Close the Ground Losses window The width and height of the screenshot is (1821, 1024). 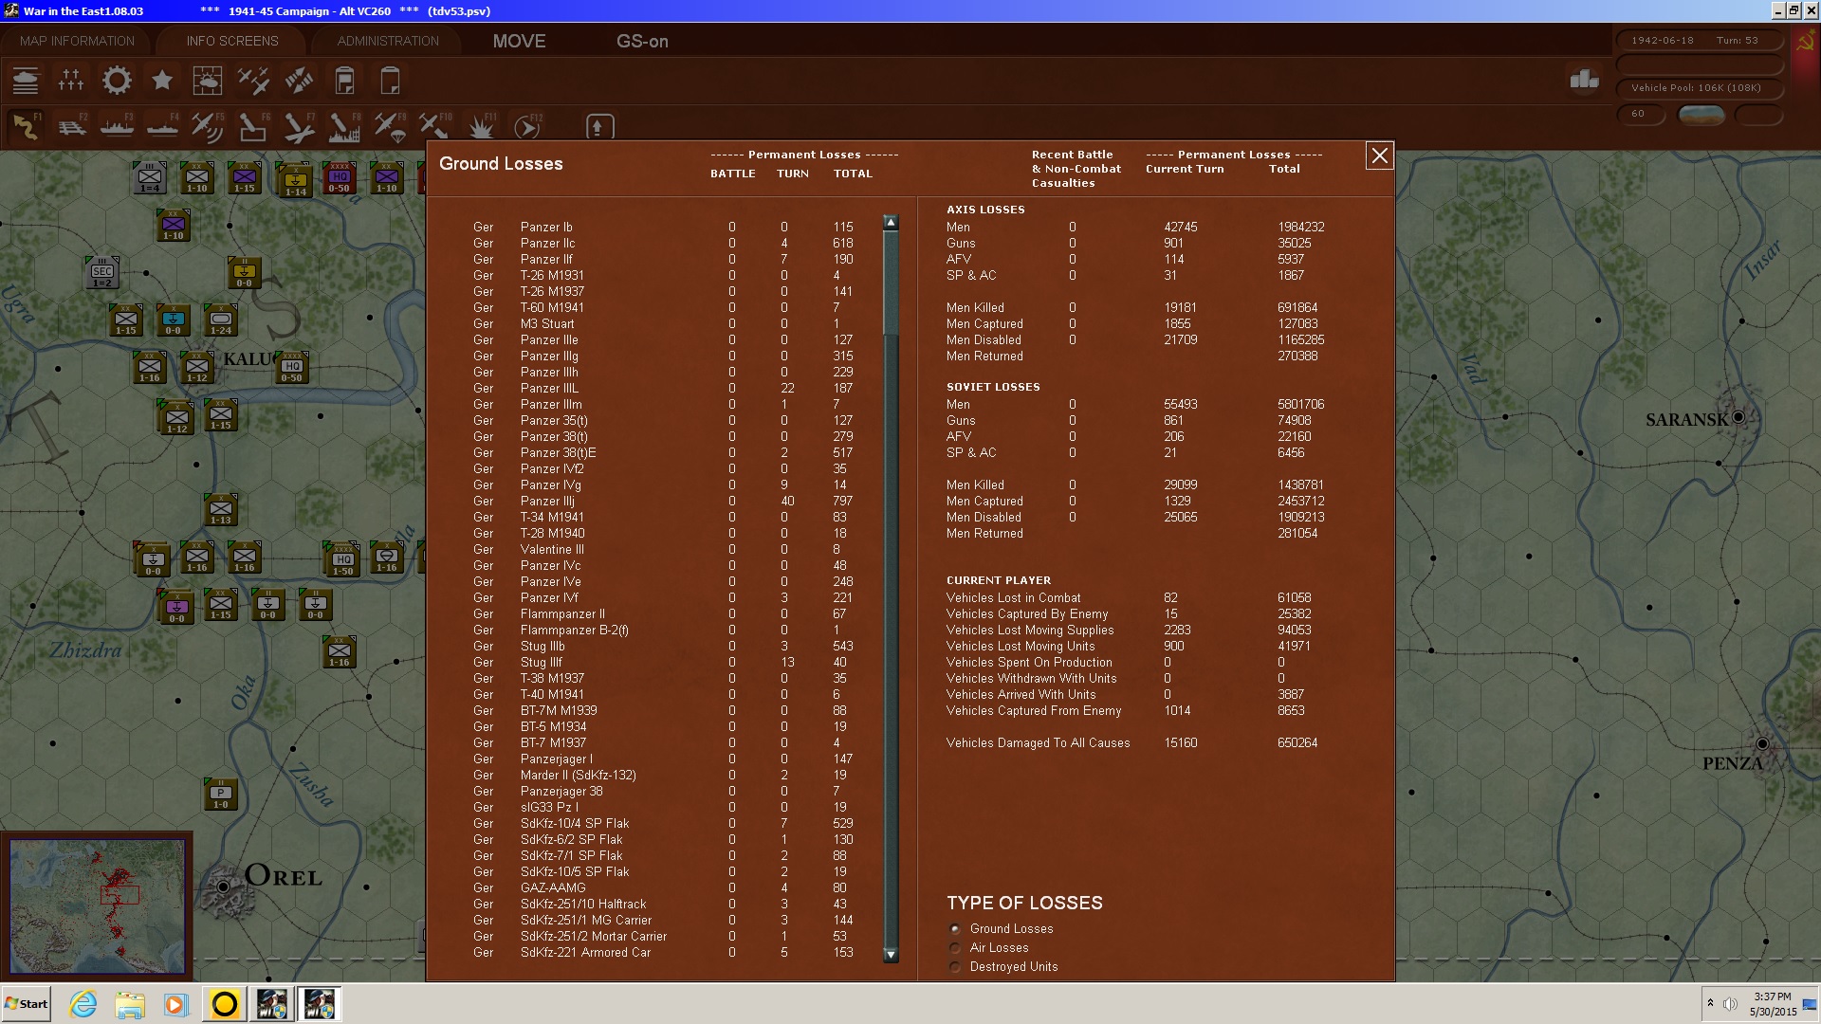pyautogui.click(x=1379, y=155)
